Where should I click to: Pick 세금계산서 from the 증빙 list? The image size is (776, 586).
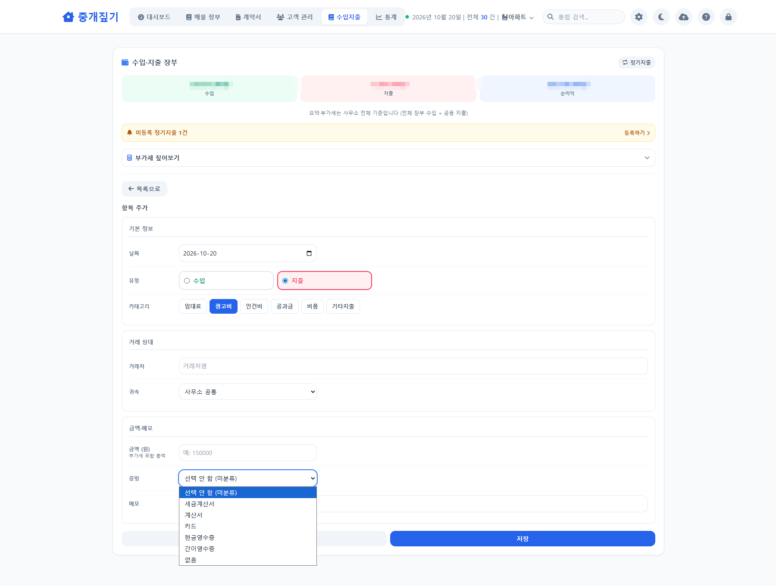(248, 504)
